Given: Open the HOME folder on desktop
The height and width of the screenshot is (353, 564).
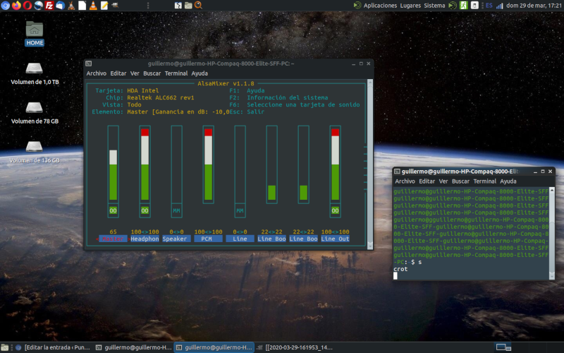Looking at the screenshot, I should (35, 32).
